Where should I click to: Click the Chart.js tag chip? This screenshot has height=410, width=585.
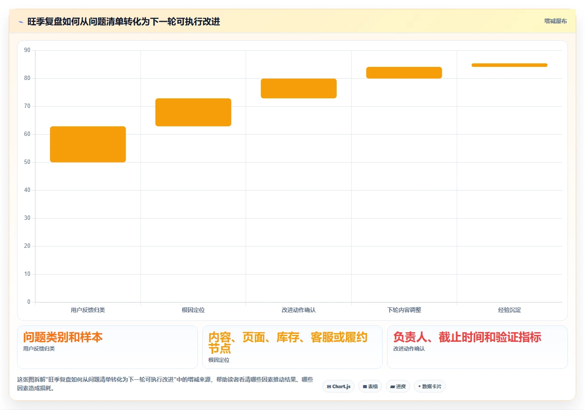point(338,386)
